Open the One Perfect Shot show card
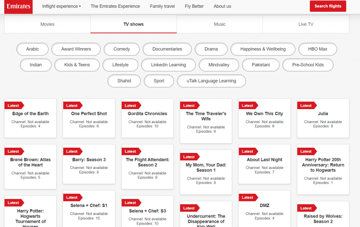The height and width of the screenshot is (227, 360). (89, 118)
